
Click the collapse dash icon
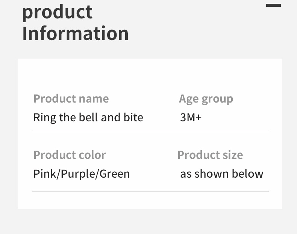click(273, 5)
